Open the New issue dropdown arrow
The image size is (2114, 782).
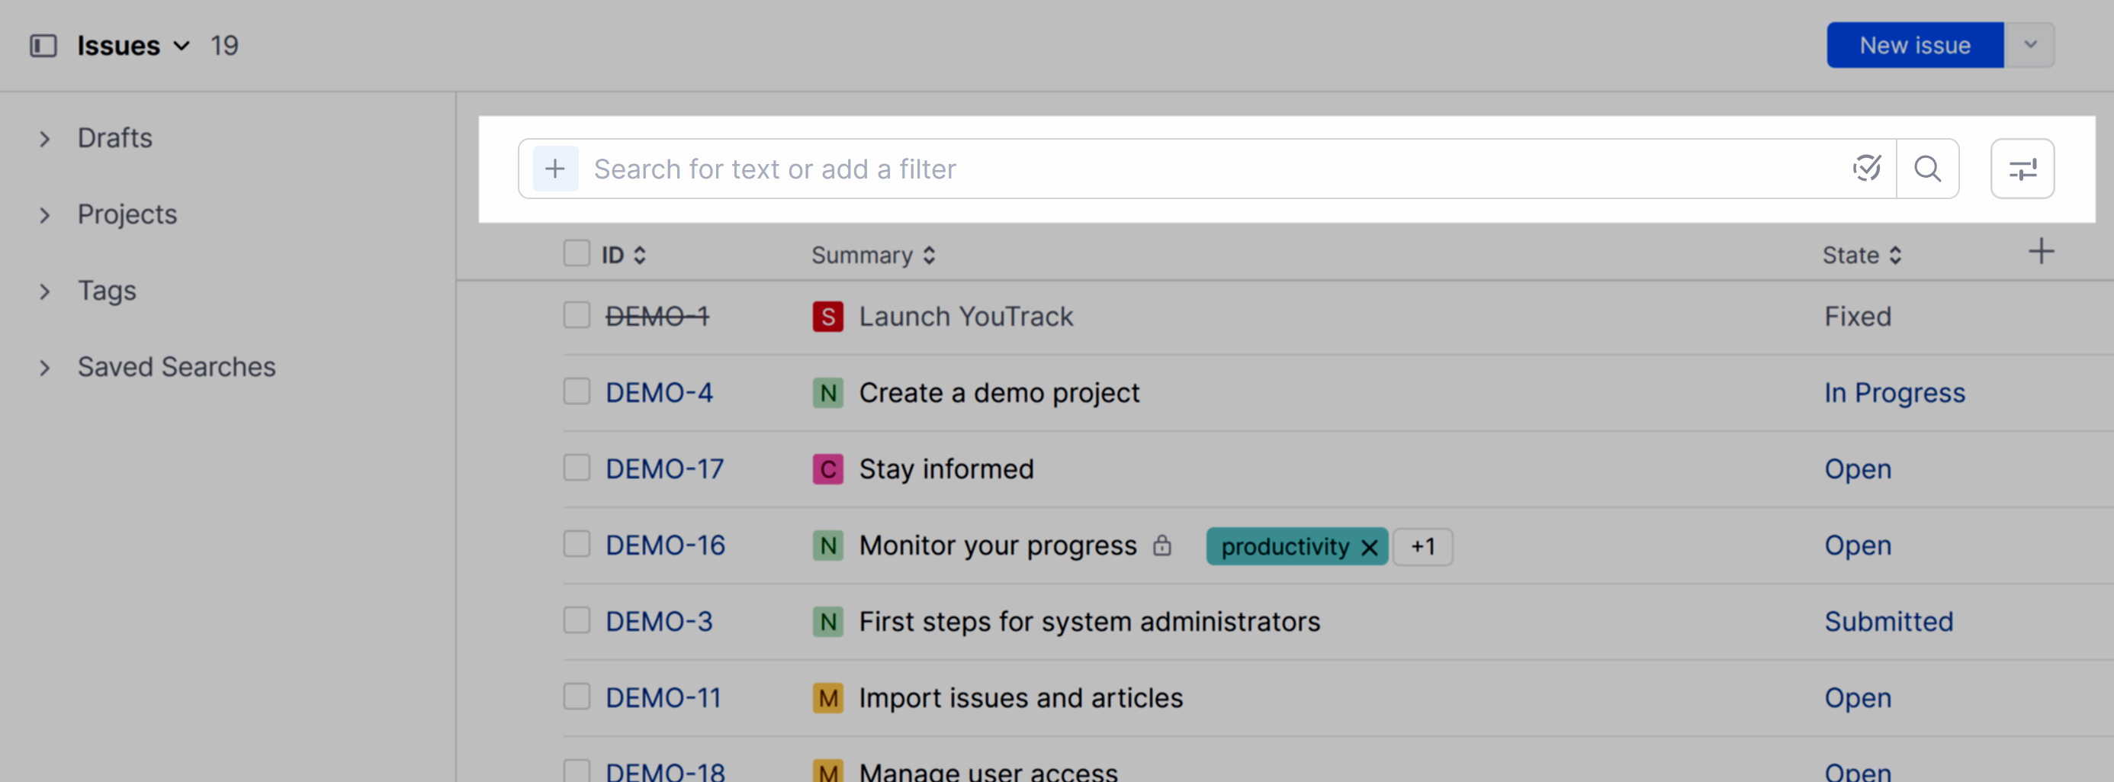[x=2031, y=45]
